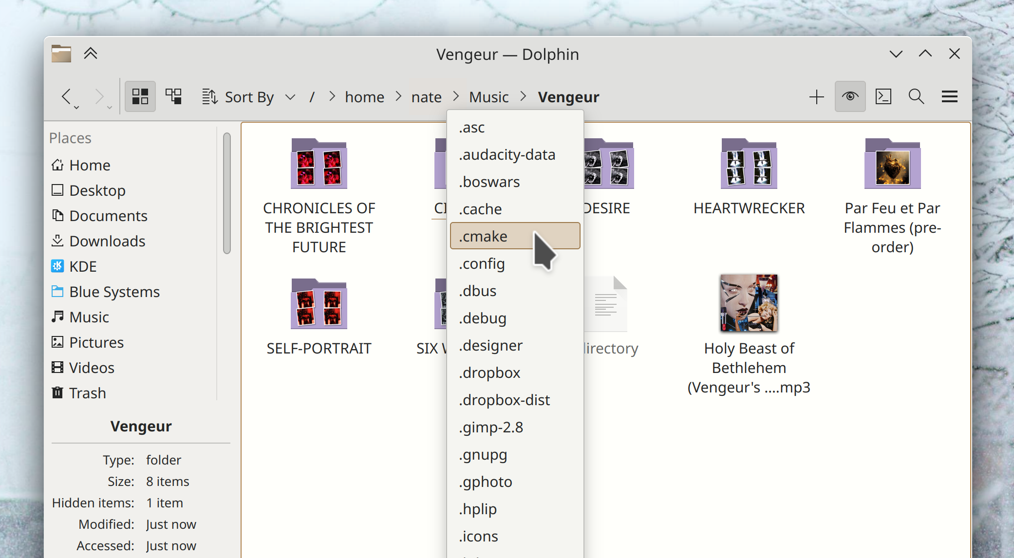Image resolution: width=1014 pixels, height=558 pixels.
Task: Expand the Sort By dropdown
Action: pos(248,97)
